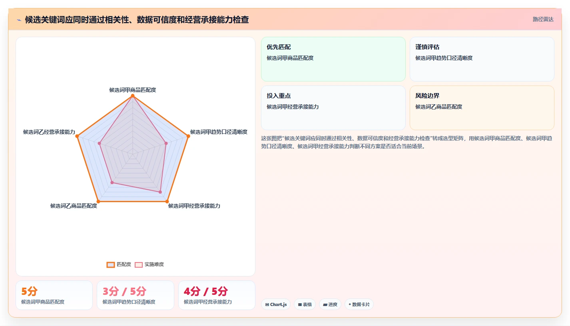Click orange 匹配度 point on 候选词乙商品匹配度 axis
Viewport: 570px width, 326px height.
[98, 201]
